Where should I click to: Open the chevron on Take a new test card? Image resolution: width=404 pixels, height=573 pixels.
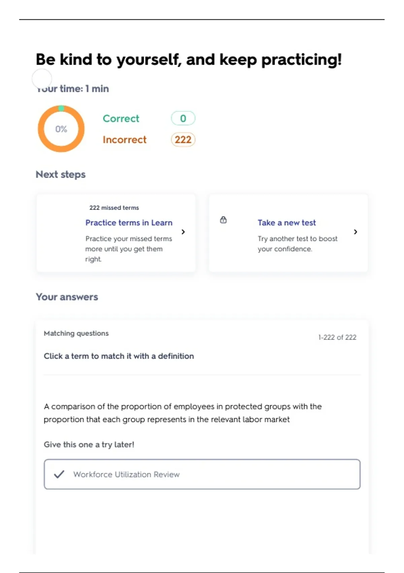(x=356, y=232)
